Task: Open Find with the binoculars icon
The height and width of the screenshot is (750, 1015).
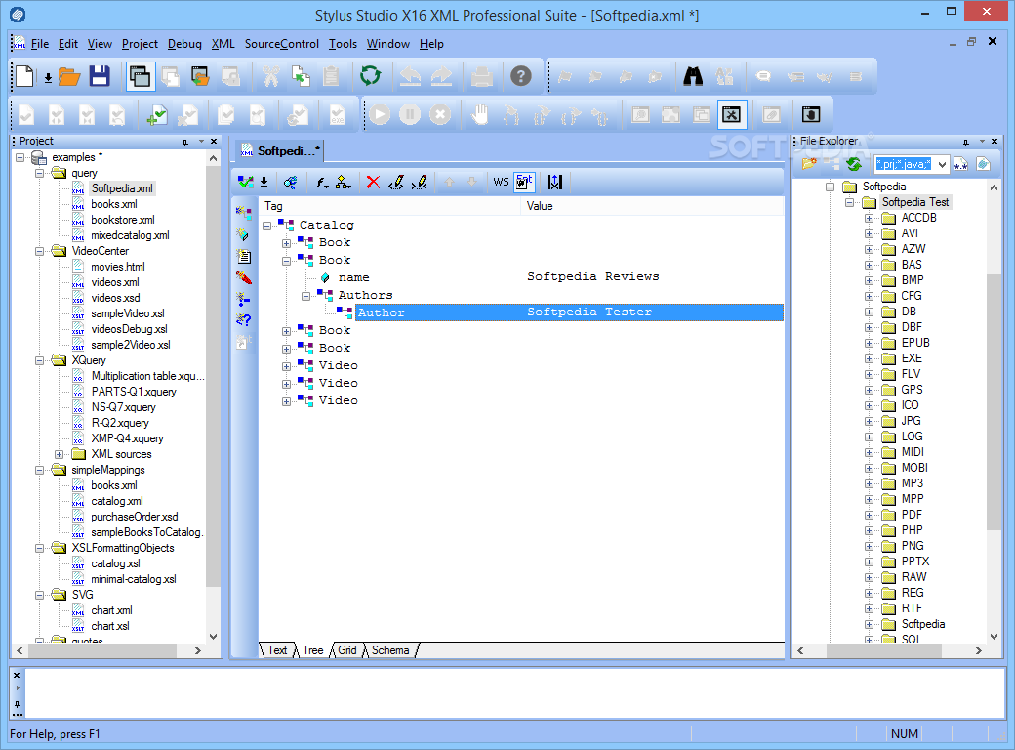Action: pyautogui.click(x=693, y=76)
